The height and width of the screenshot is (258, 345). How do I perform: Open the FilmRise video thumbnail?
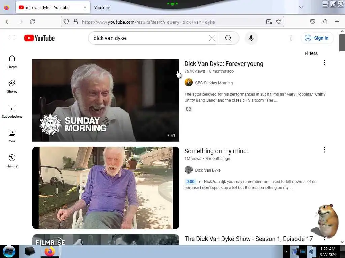pyautogui.click(x=105, y=239)
